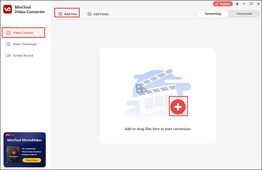Viewport: 262px width, 170px height.
Task: Close the MiniTool Video Converter window
Action: 258,4
